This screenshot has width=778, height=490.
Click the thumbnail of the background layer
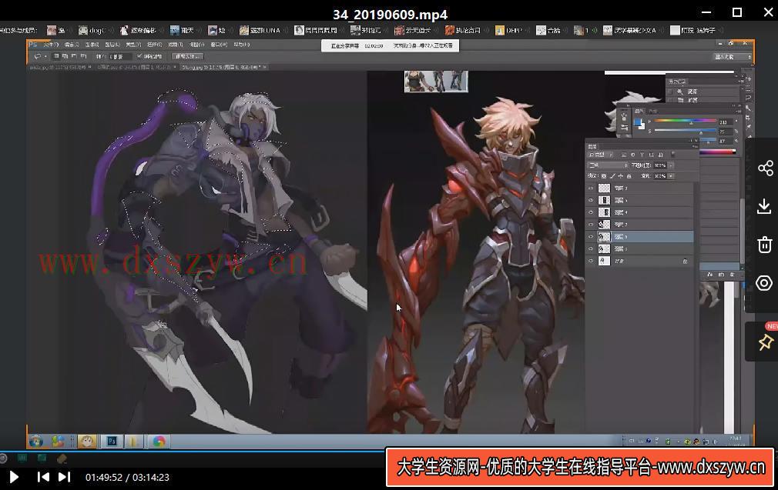pos(605,261)
